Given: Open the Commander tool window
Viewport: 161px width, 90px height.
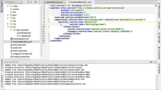Looking at the screenshot, I should click(x=159, y=53).
